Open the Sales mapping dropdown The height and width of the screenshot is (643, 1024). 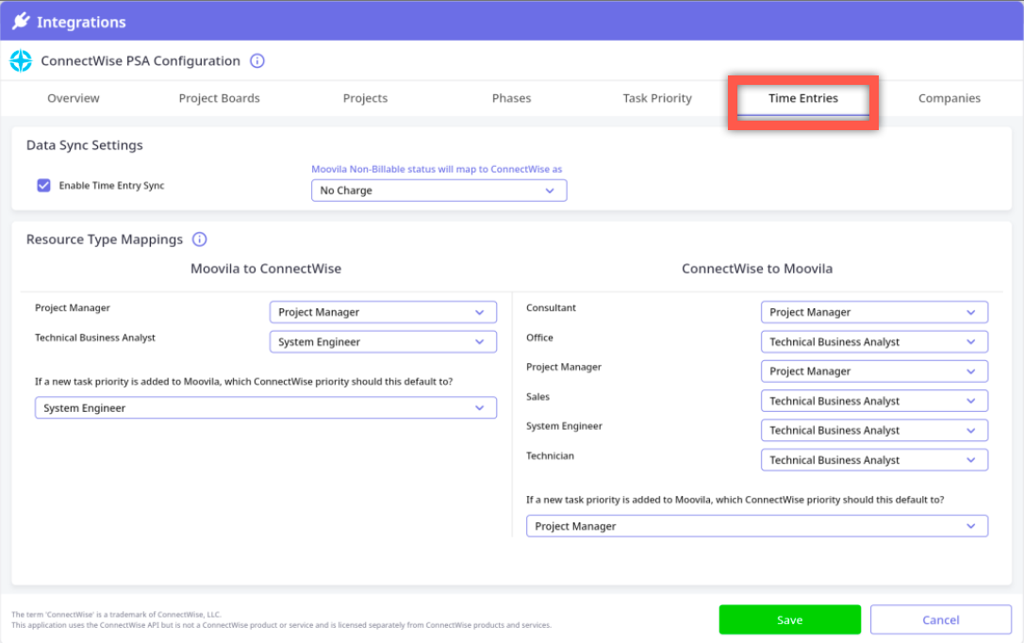coord(874,401)
